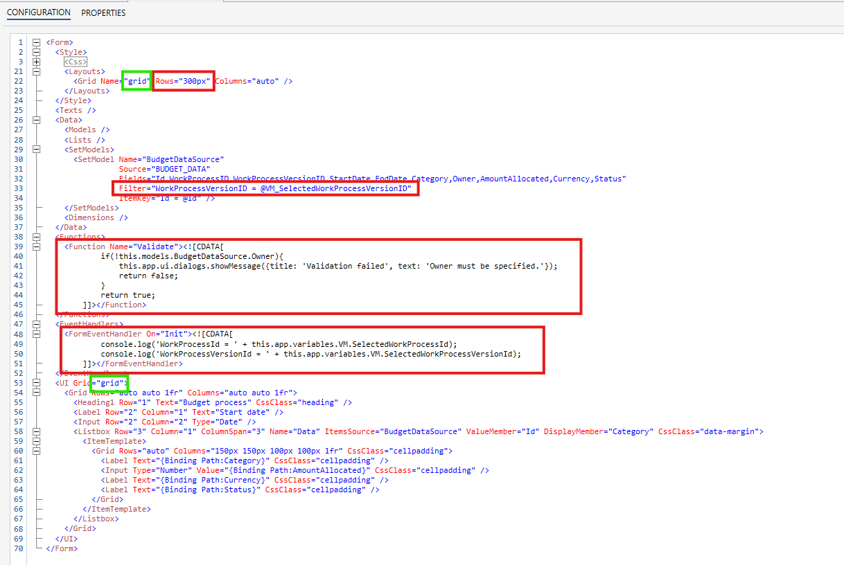Collapse the Data section on line 26
844x565 pixels.
(37, 120)
